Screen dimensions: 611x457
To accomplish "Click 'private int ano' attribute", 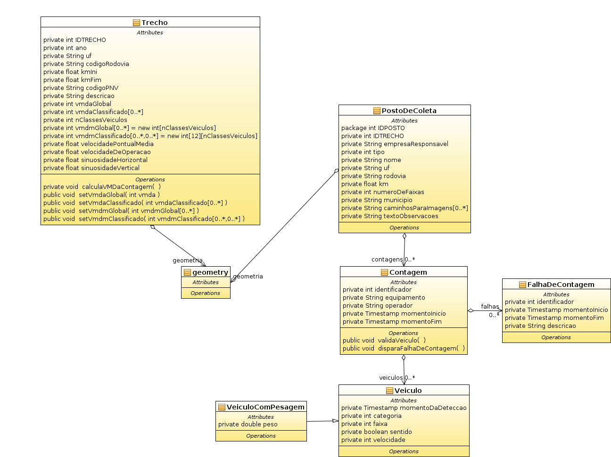I will (65, 48).
